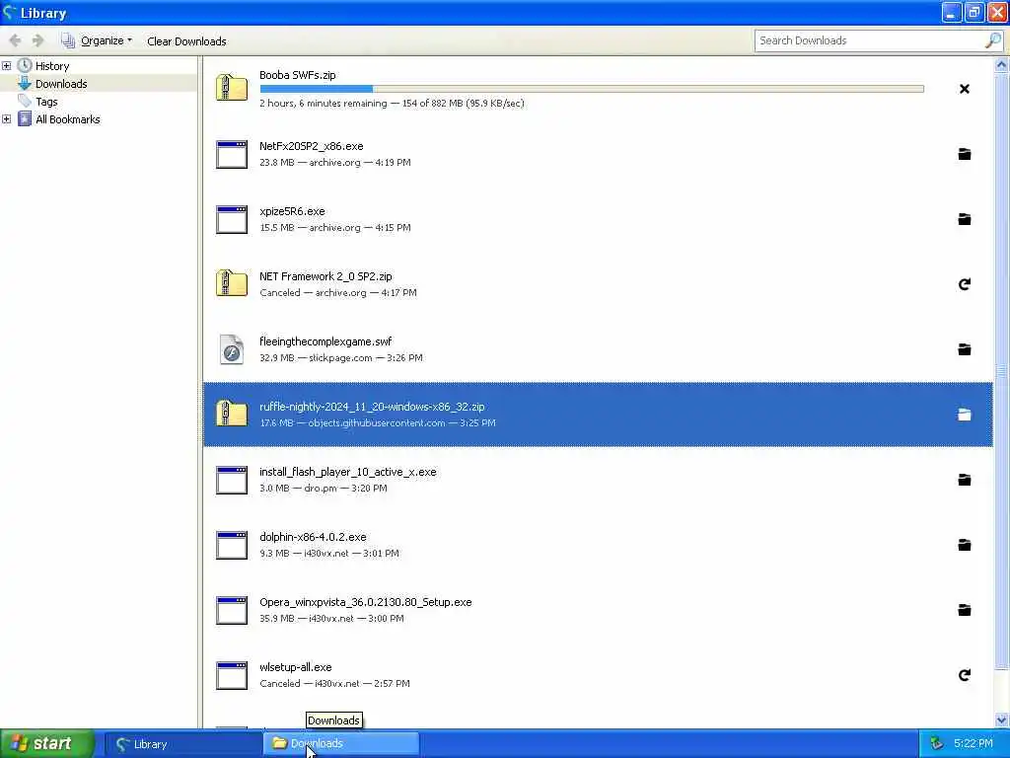Expand the History tree node
1010x758 pixels.
tap(7, 66)
